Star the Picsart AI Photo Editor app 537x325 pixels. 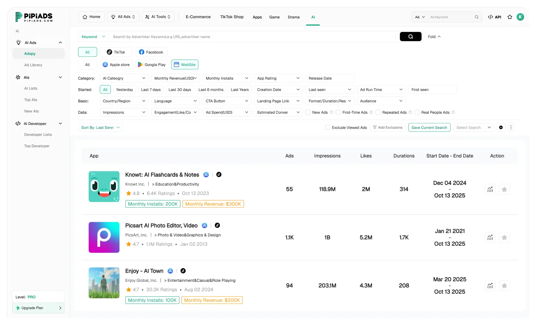coord(505,237)
